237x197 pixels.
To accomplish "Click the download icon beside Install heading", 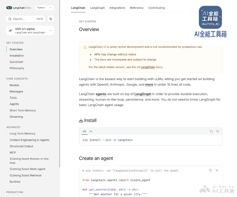I will (81, 120).
